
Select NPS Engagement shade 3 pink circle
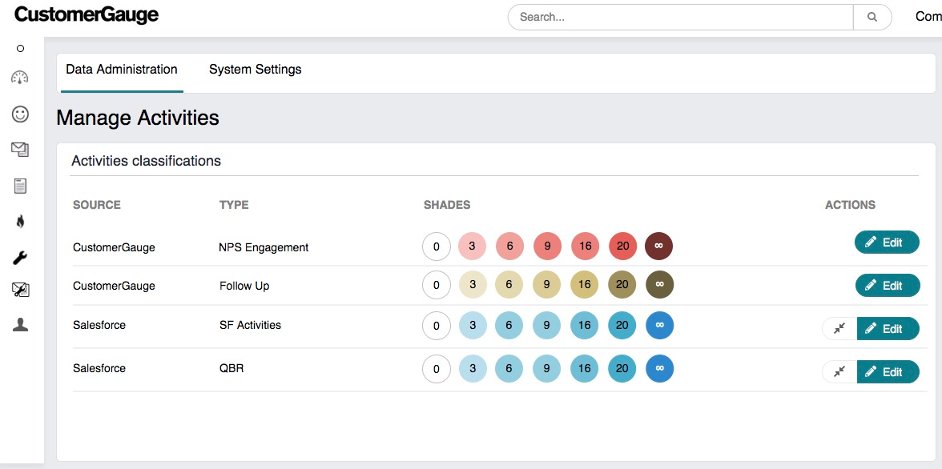coord(473,246)
